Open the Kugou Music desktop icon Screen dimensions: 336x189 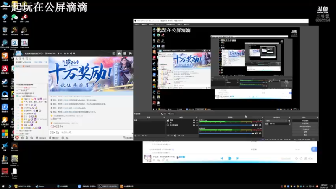[x=5, y=108]
